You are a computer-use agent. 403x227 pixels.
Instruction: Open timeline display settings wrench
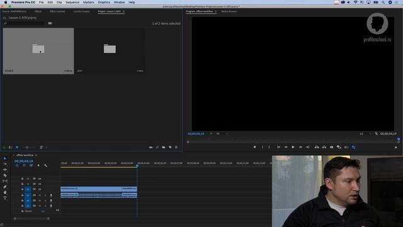click(46, 165)
